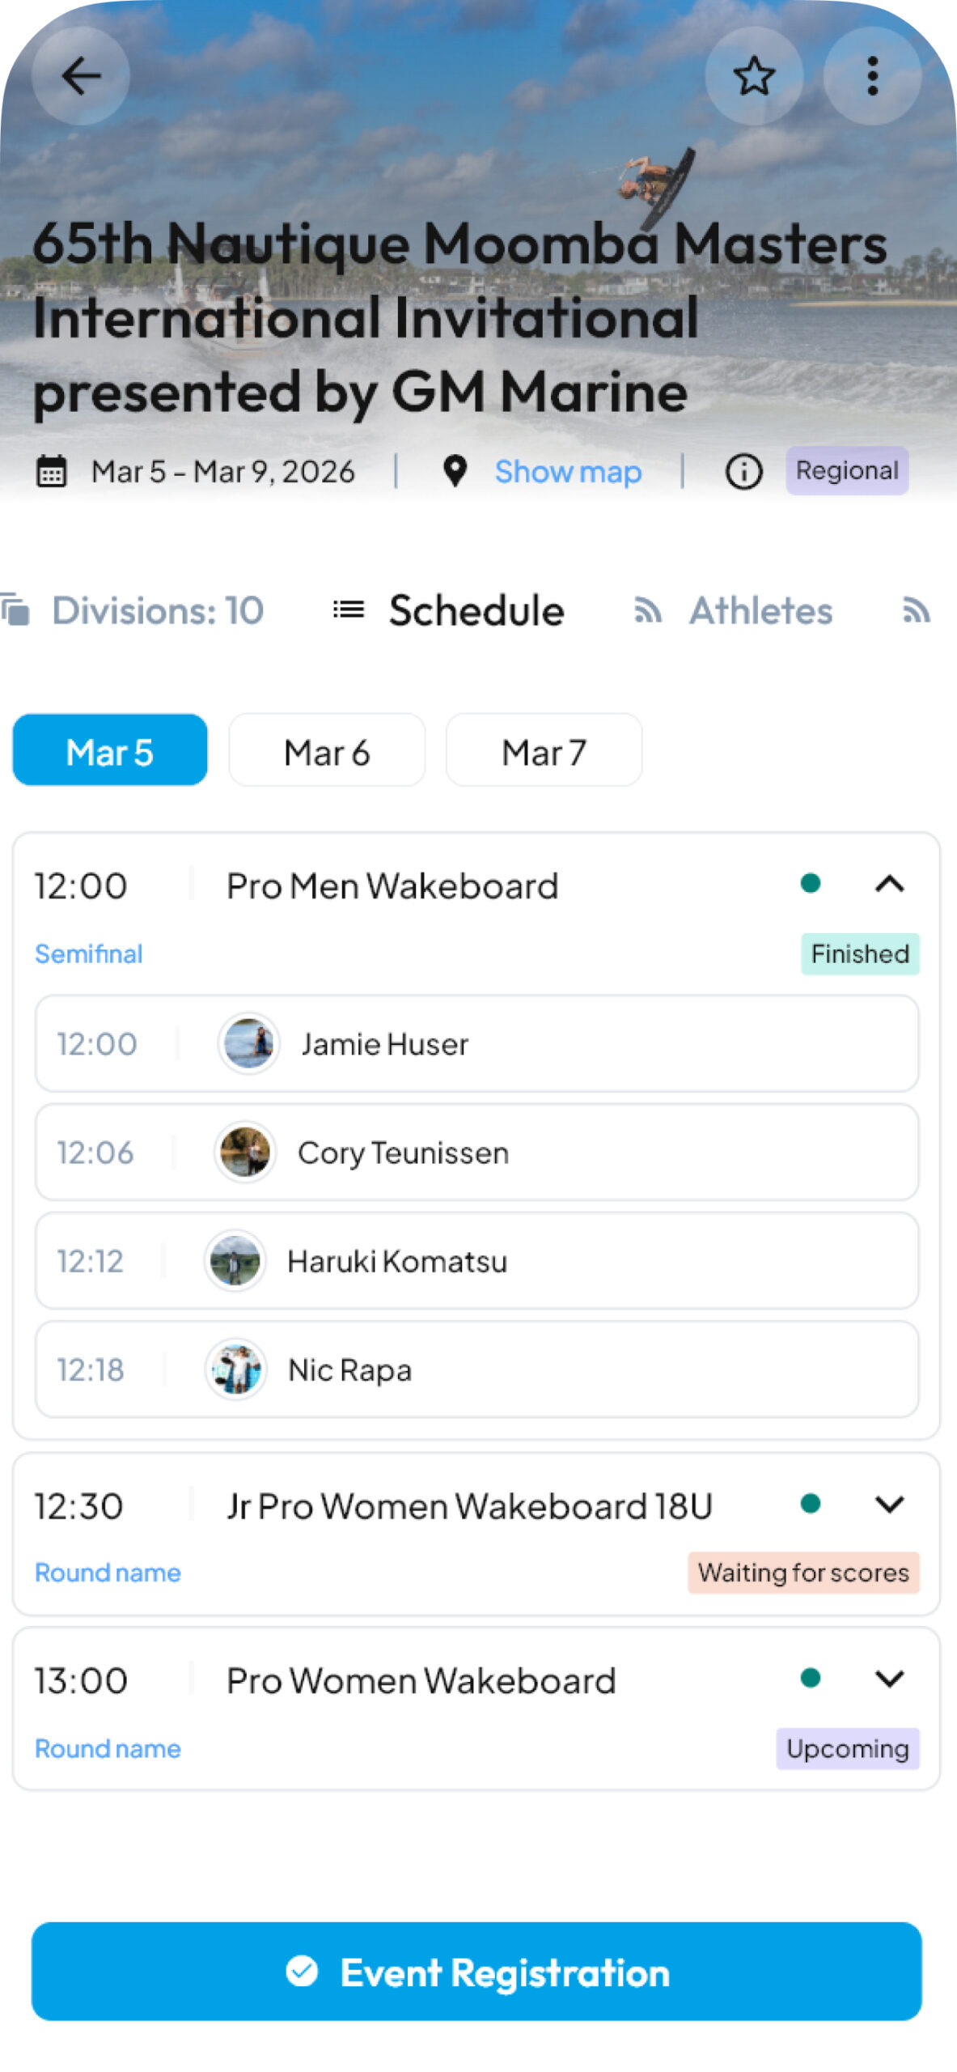Switch to the Athletes tab

[760, 610]
